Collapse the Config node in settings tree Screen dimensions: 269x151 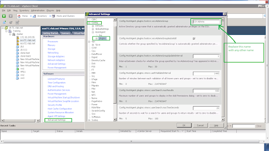tap(89, 23)
